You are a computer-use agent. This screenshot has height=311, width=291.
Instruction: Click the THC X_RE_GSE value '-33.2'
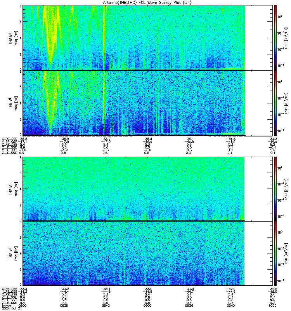tap(64, 288)
